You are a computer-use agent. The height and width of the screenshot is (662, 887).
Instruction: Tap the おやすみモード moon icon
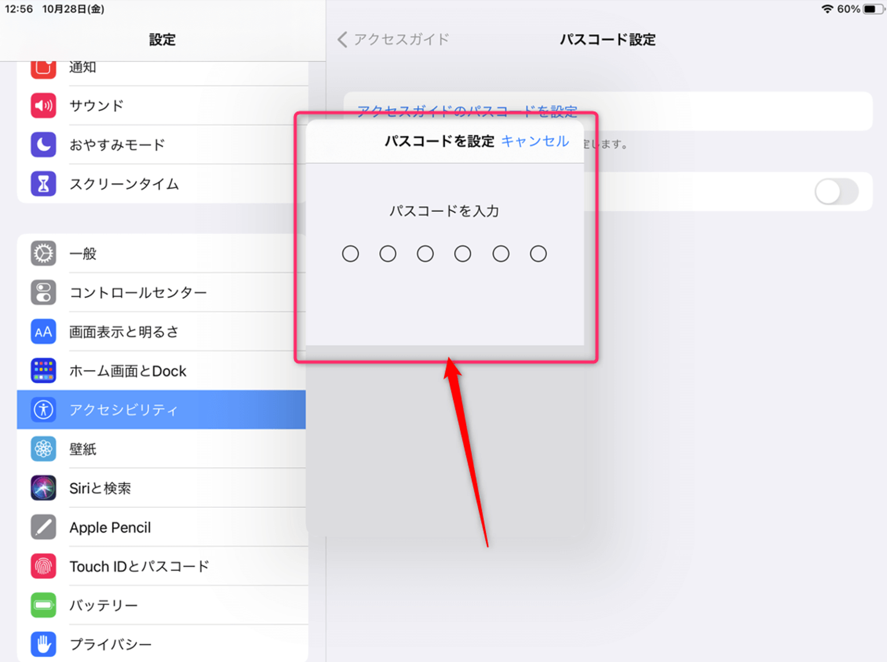tap(43, 144)
